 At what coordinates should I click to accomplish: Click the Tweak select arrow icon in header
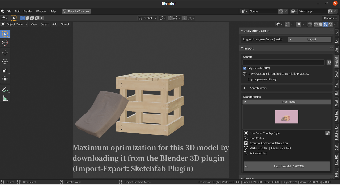[x=14, y=18]
